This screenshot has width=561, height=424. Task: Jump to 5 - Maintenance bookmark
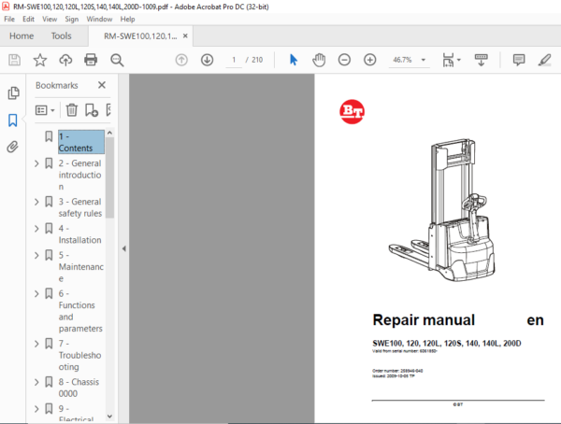[80, 267]
